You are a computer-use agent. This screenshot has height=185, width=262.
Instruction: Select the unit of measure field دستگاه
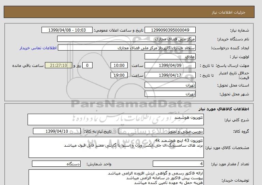coord(56,164)
